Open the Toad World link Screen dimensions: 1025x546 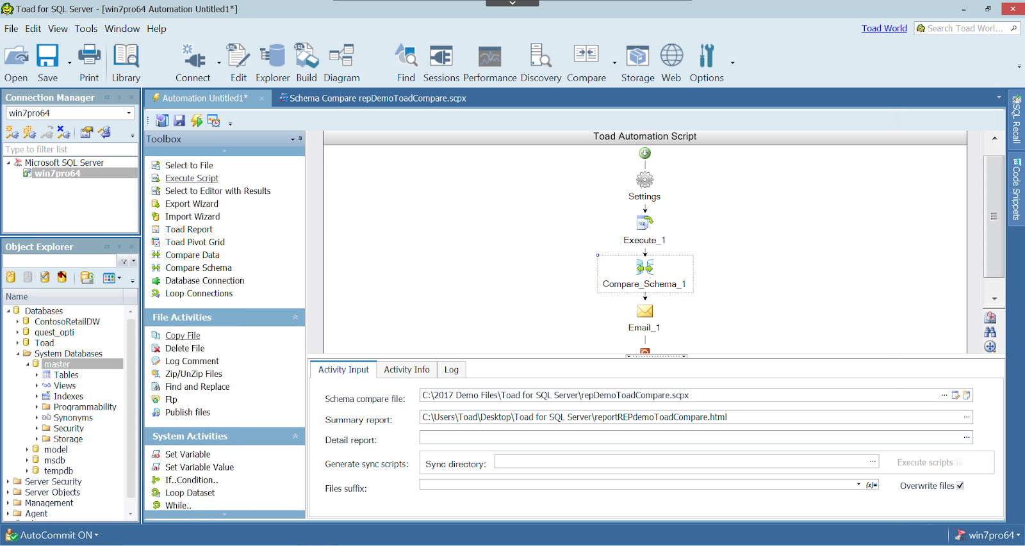[884, 28]
